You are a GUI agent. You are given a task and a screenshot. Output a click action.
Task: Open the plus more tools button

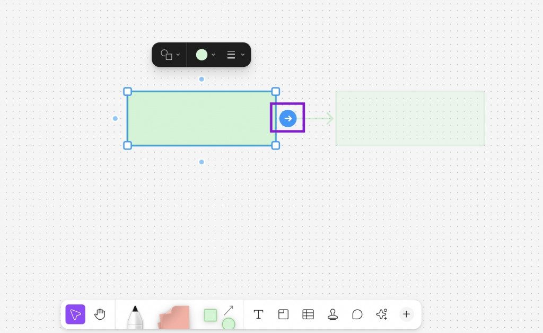(x=407, y=314)
